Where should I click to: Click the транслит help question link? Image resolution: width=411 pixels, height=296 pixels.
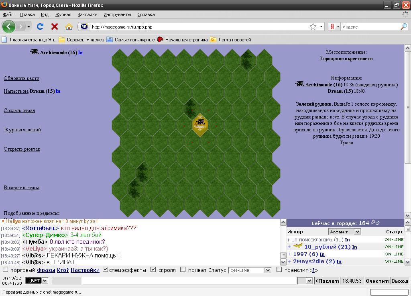click(313, 270)
